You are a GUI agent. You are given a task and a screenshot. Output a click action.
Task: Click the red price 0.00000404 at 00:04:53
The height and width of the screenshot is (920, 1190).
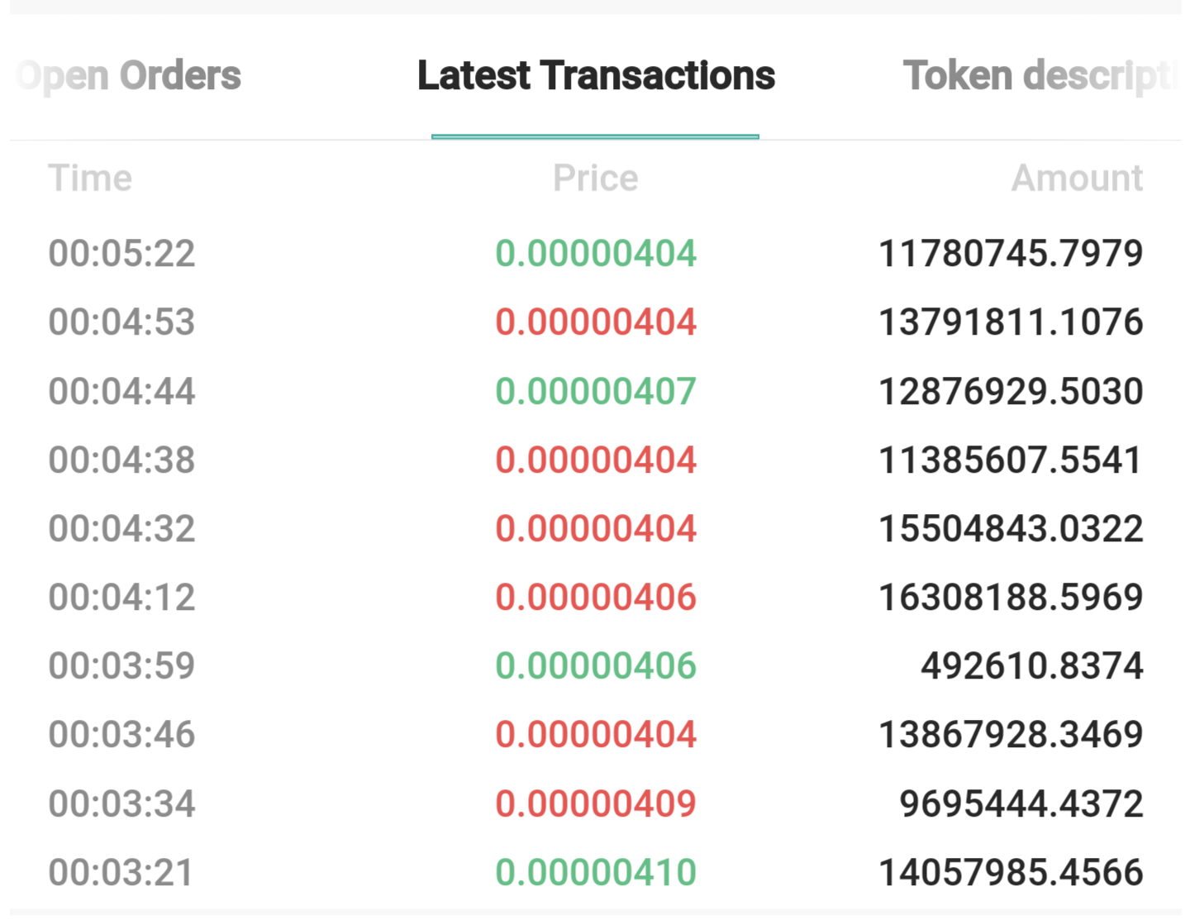pyautogui.click(x=597, y=322)
